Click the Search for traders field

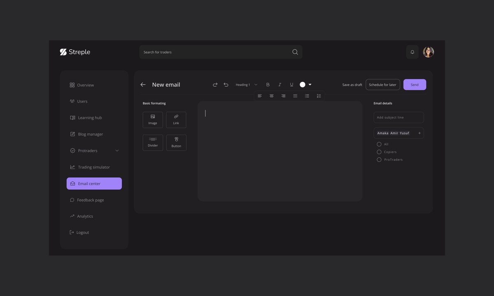(221, 52)
